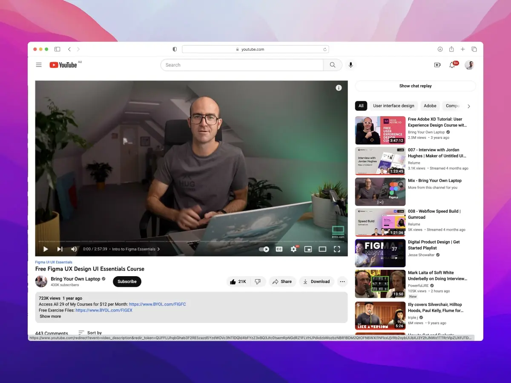Open the Safari share icon

pos(451,49)
